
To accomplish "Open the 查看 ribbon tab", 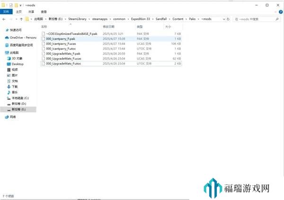I will (44, 12).
